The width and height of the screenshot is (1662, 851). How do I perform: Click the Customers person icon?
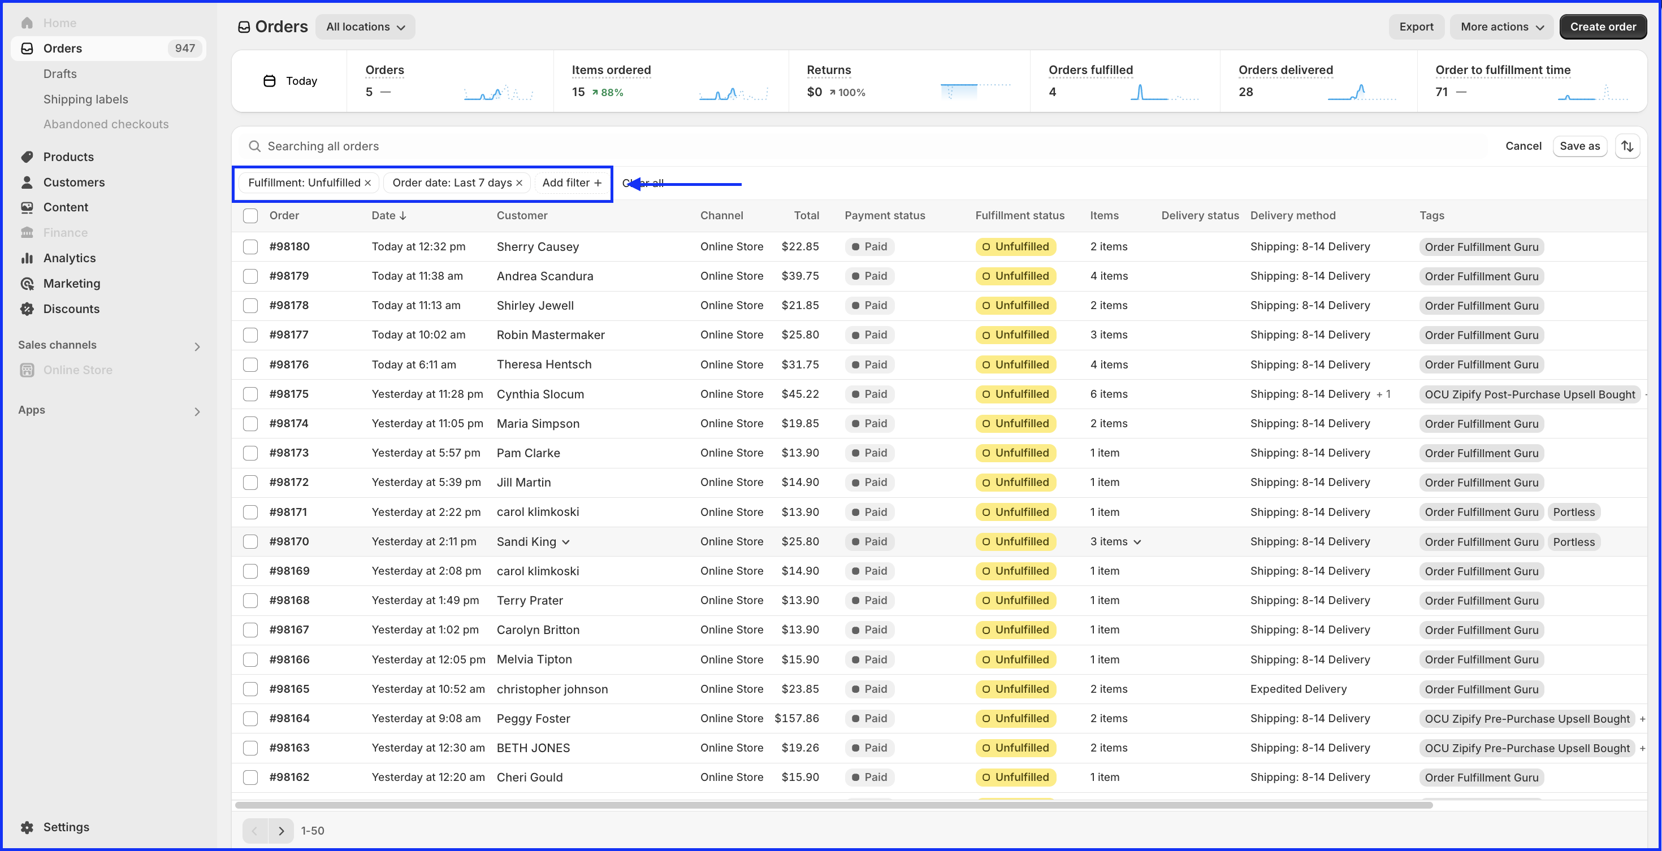pos(27,183)
